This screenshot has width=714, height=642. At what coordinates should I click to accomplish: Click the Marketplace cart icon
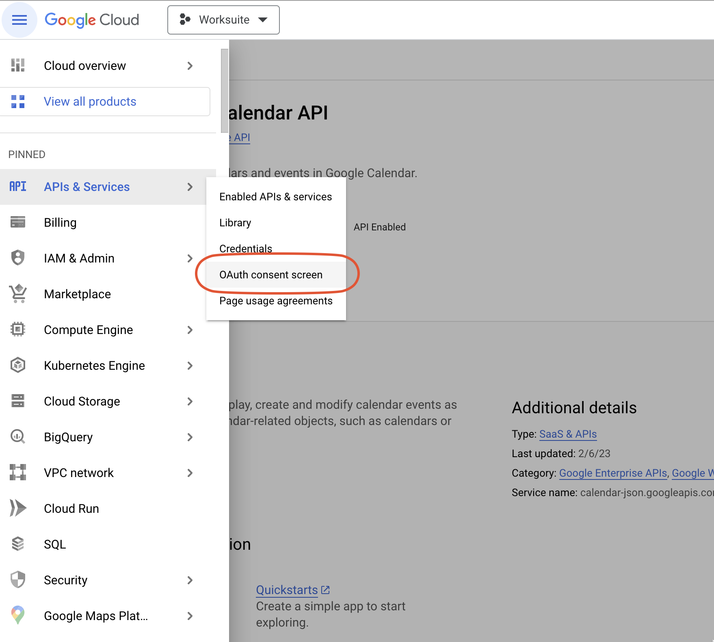point(18,294)
